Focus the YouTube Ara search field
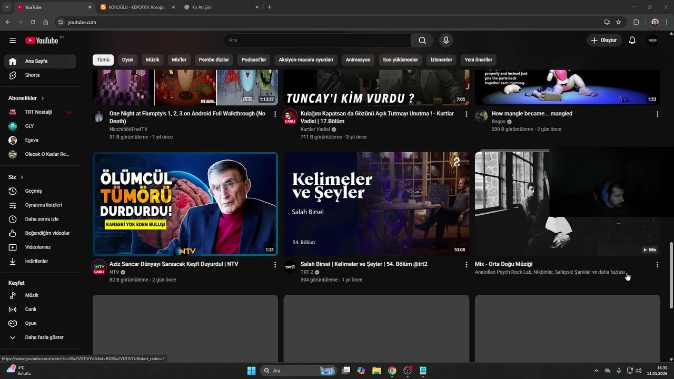This screenshot has width=674, height=379. (317, 41)
